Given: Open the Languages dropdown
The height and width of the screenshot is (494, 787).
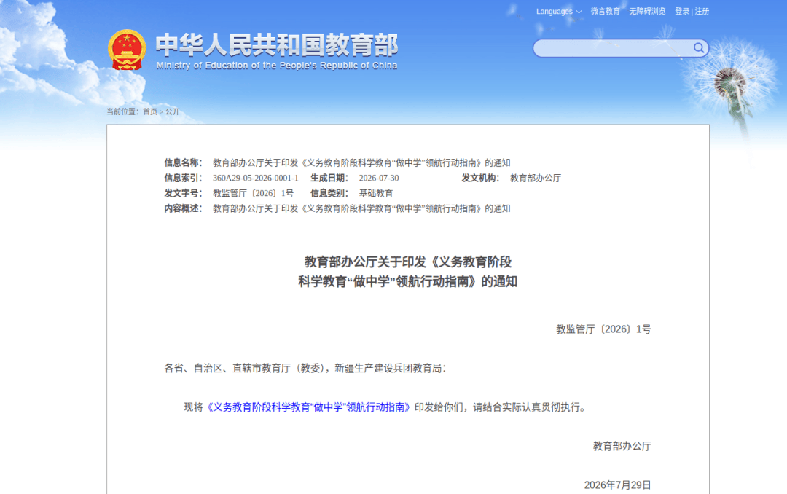Looking at the screenshot, I should 559,12.
